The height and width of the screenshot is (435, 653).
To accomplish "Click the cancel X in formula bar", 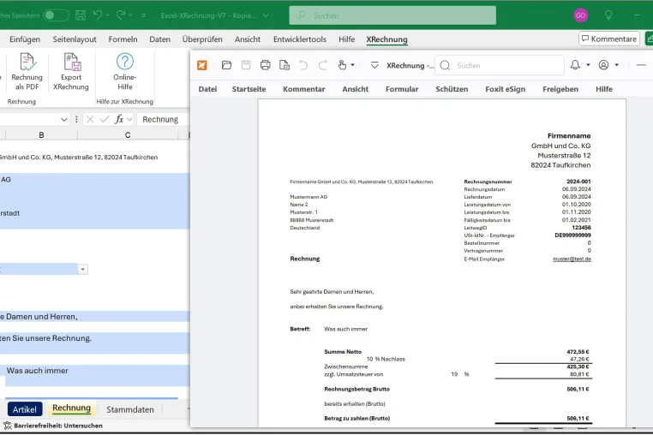I will pyautogui.click(x=90, y=120).
